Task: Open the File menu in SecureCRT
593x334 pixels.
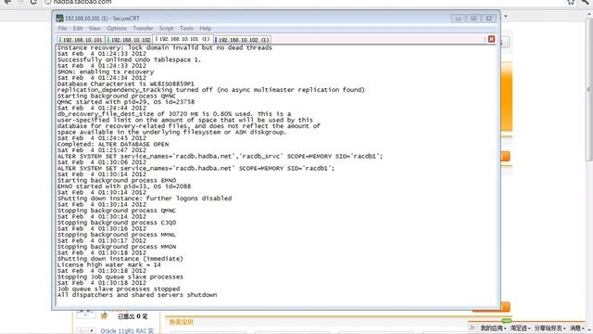Action: [62, 29]
